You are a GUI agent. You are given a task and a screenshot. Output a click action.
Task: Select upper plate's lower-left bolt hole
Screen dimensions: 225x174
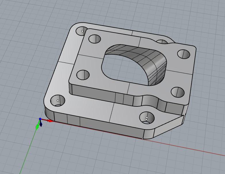83,75
